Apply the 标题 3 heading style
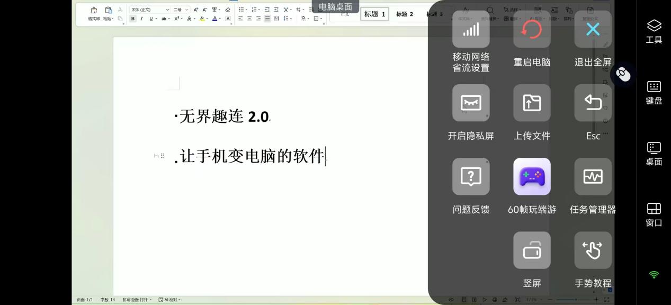Image resolution: width=671 pixels, height=305 pixels. 434,14
